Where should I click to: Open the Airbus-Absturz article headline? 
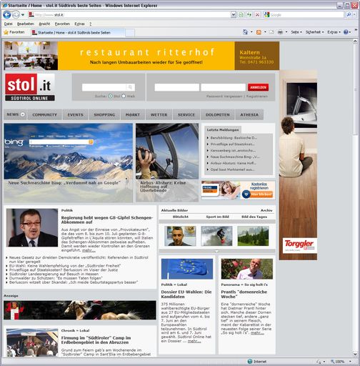pyautogui.click(x=163, y=187)
